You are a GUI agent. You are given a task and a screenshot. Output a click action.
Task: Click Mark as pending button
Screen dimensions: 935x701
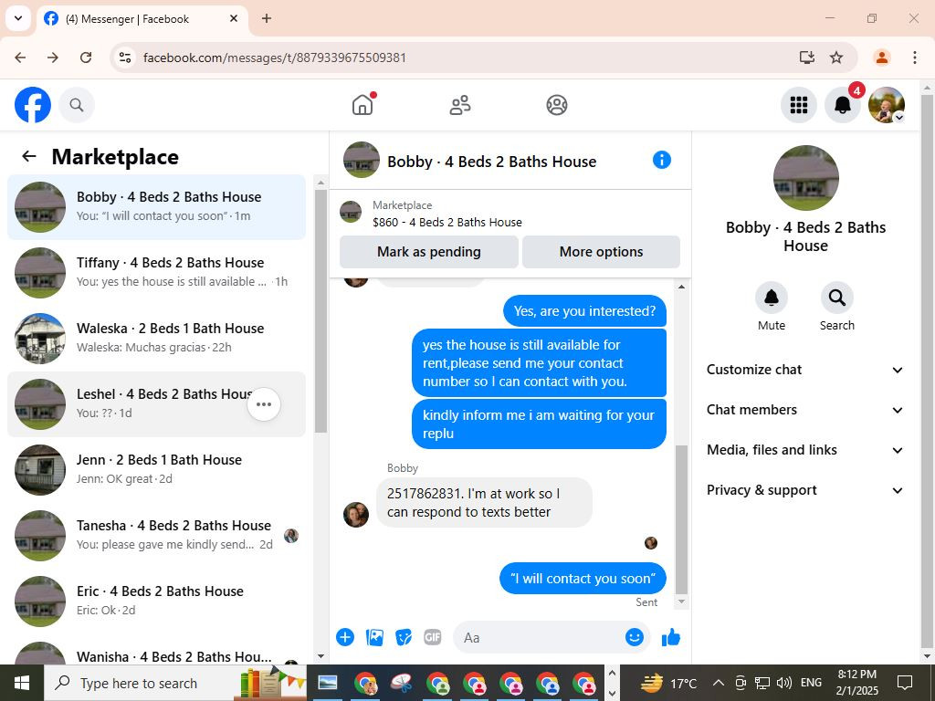coord(429,252)
